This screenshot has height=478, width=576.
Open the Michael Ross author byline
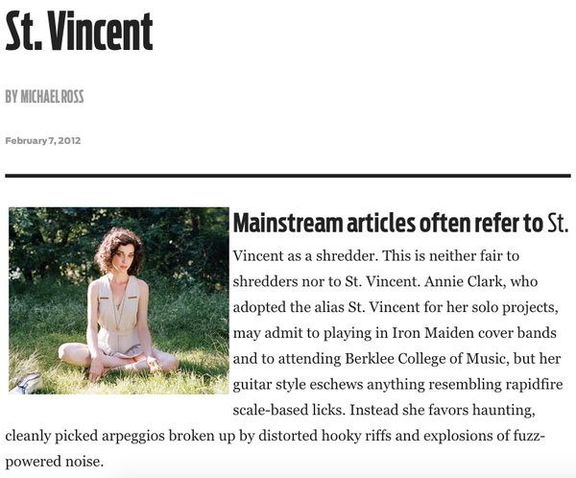[44, 97]
